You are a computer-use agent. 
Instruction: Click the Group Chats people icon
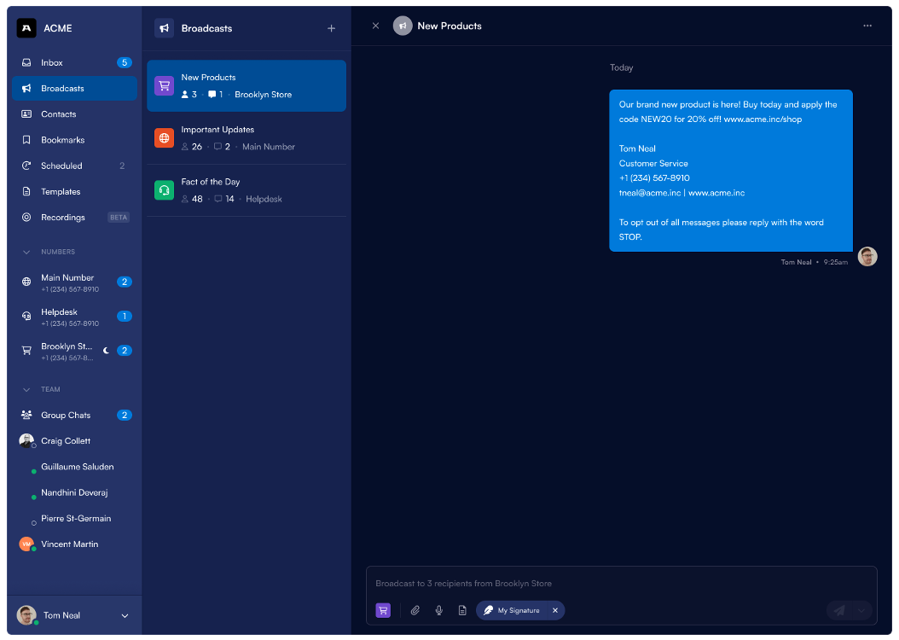click(x=26, y=415)
